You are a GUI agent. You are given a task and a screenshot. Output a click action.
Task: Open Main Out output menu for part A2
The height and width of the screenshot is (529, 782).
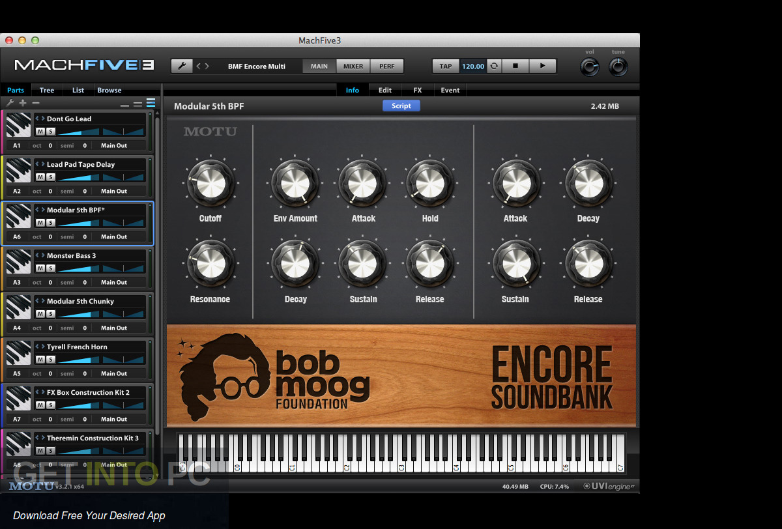pos(114,191)
